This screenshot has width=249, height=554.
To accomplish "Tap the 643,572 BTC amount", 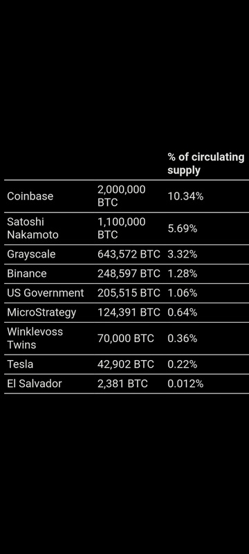I will point(129,254).
